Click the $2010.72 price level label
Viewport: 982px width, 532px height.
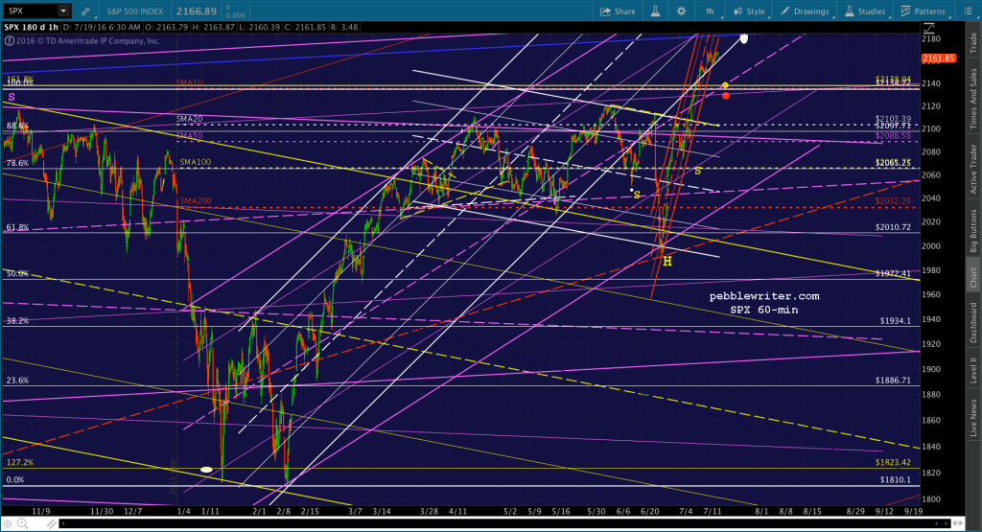pyautogui.click(x=893, y=227)
